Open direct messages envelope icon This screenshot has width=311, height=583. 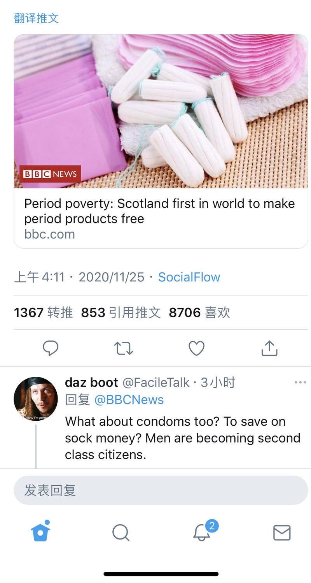(x=282, y=532)
